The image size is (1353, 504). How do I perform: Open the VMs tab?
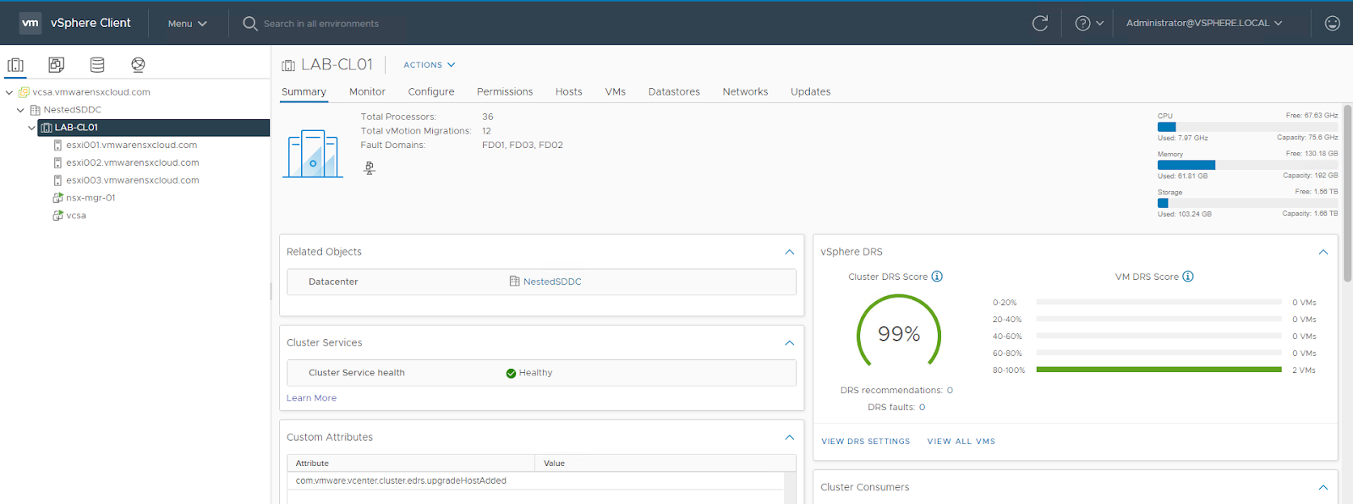[x=616, y=92]
